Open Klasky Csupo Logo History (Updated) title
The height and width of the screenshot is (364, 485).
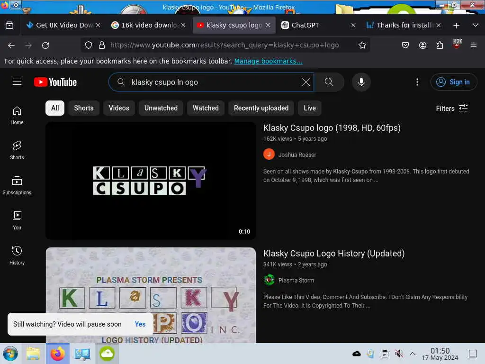(334, 254)
